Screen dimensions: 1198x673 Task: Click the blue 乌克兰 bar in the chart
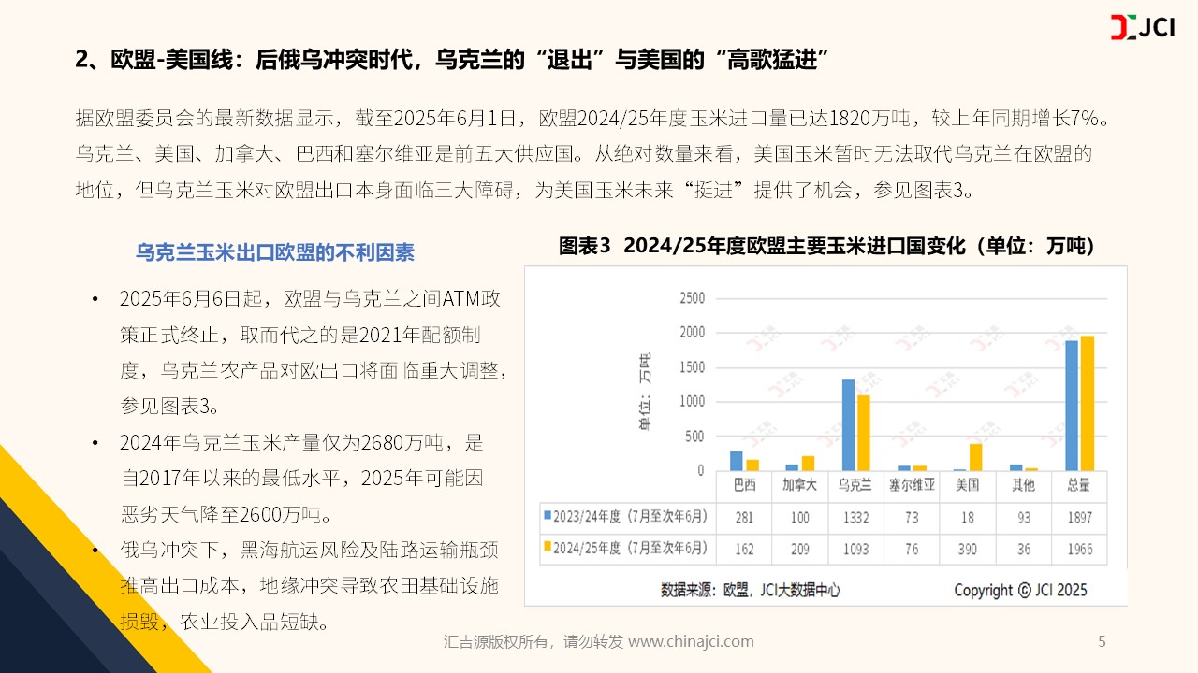(848, 424)
